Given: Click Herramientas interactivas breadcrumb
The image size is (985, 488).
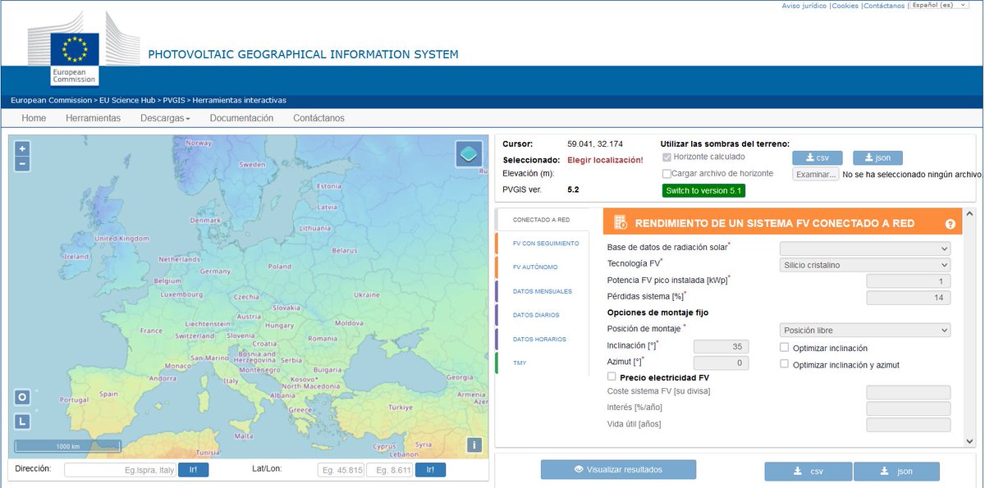Looking at the screenshot, I should (239, 100).
